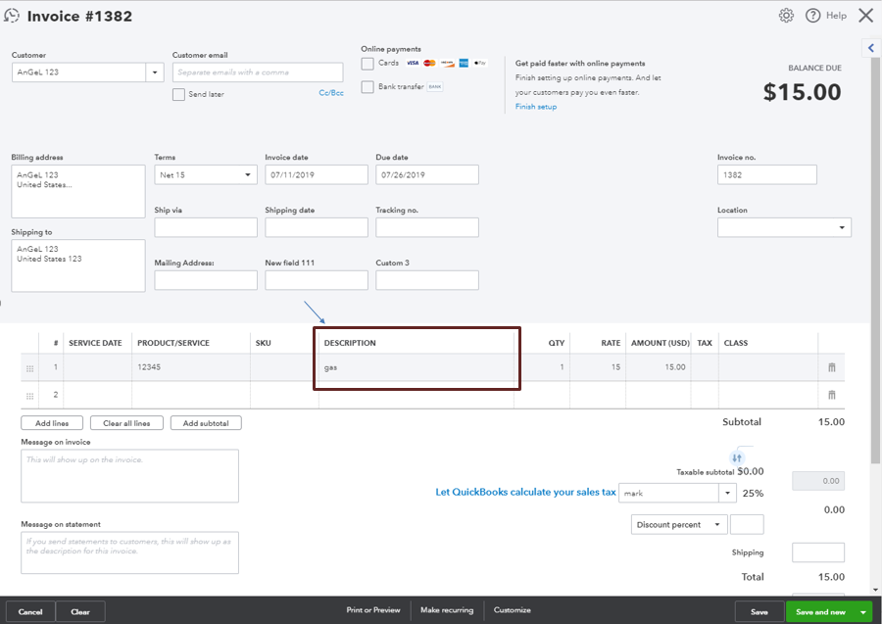Viewport: 882px width, 624px height.
Task: Enable the Cards online payment checkbox
Action: tap(367, 64)
